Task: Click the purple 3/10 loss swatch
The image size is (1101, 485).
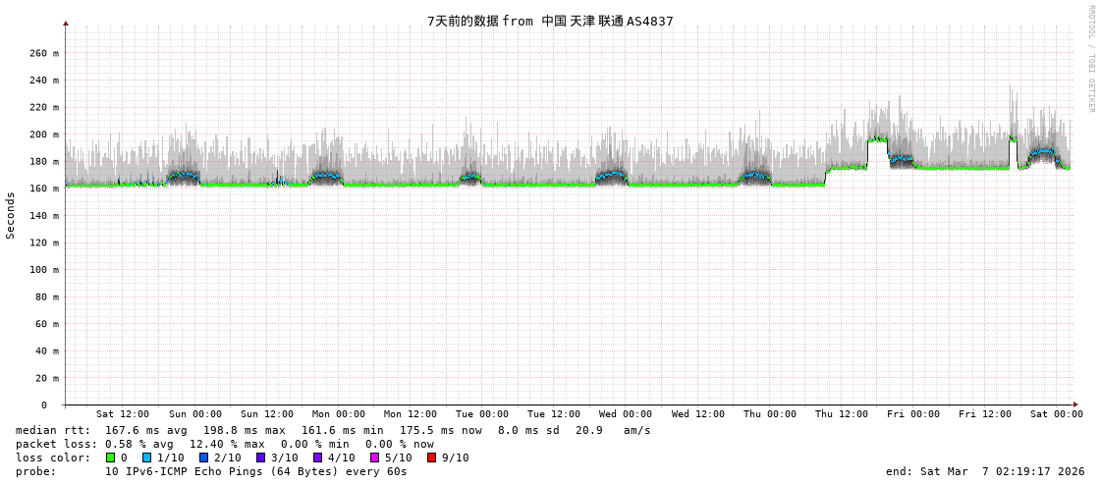Action: tap(260, 458)
